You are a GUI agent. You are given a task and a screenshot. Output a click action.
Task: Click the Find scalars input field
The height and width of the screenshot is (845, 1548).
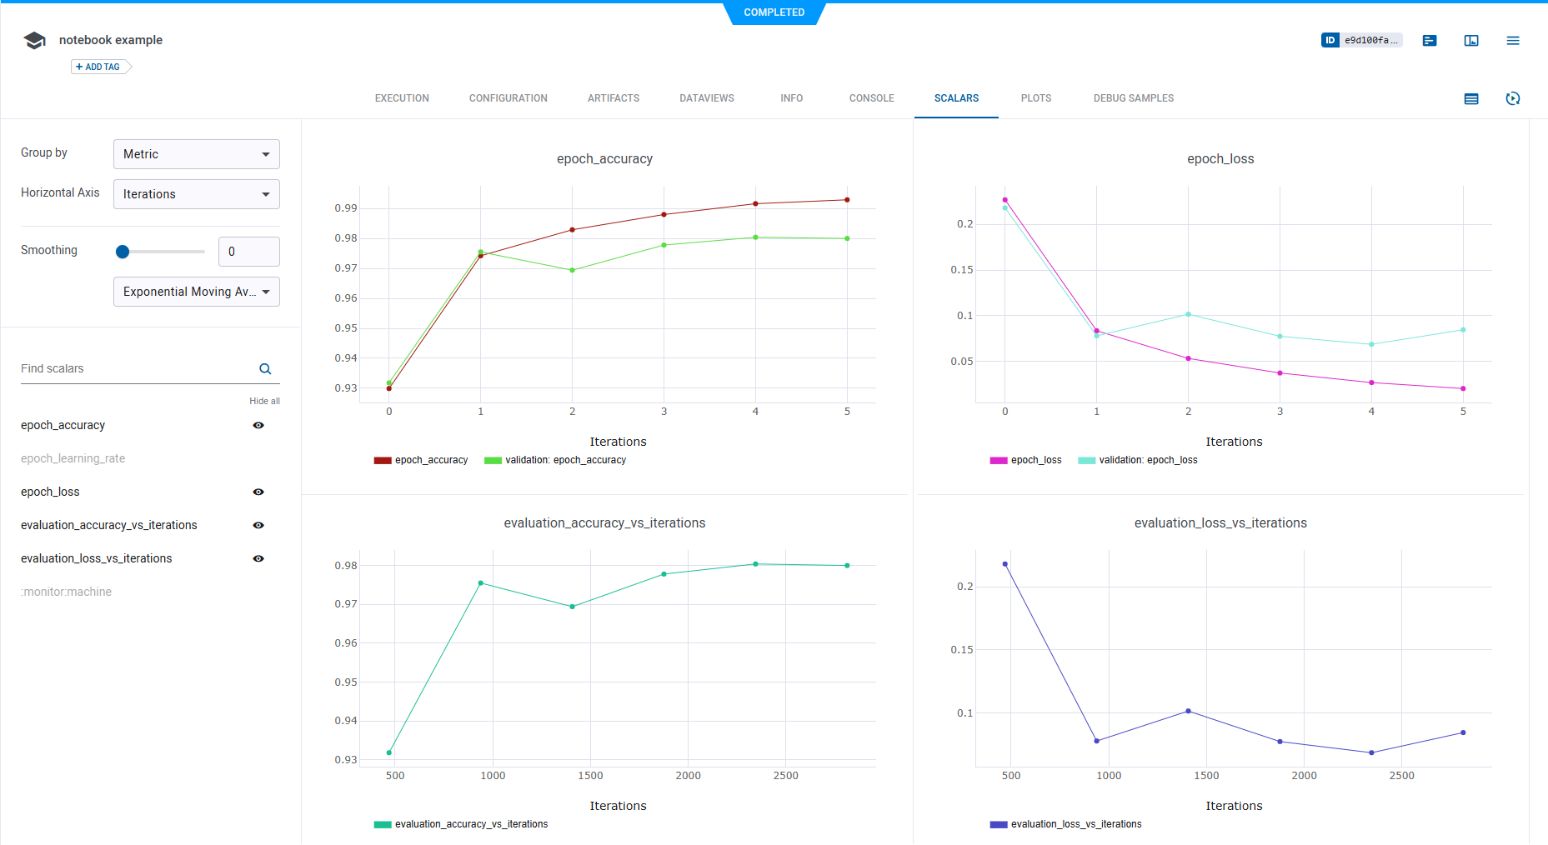133,368
